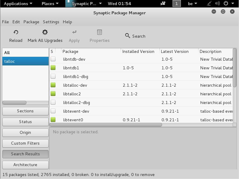Close the Synaptic Package Manager window
Viewport: 239px width, 179px height.
point(232,11)
